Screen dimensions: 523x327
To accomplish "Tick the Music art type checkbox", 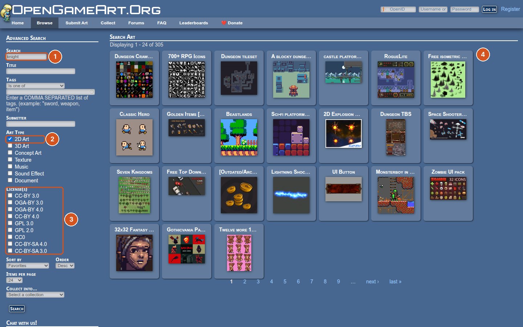I will point(10,166).
